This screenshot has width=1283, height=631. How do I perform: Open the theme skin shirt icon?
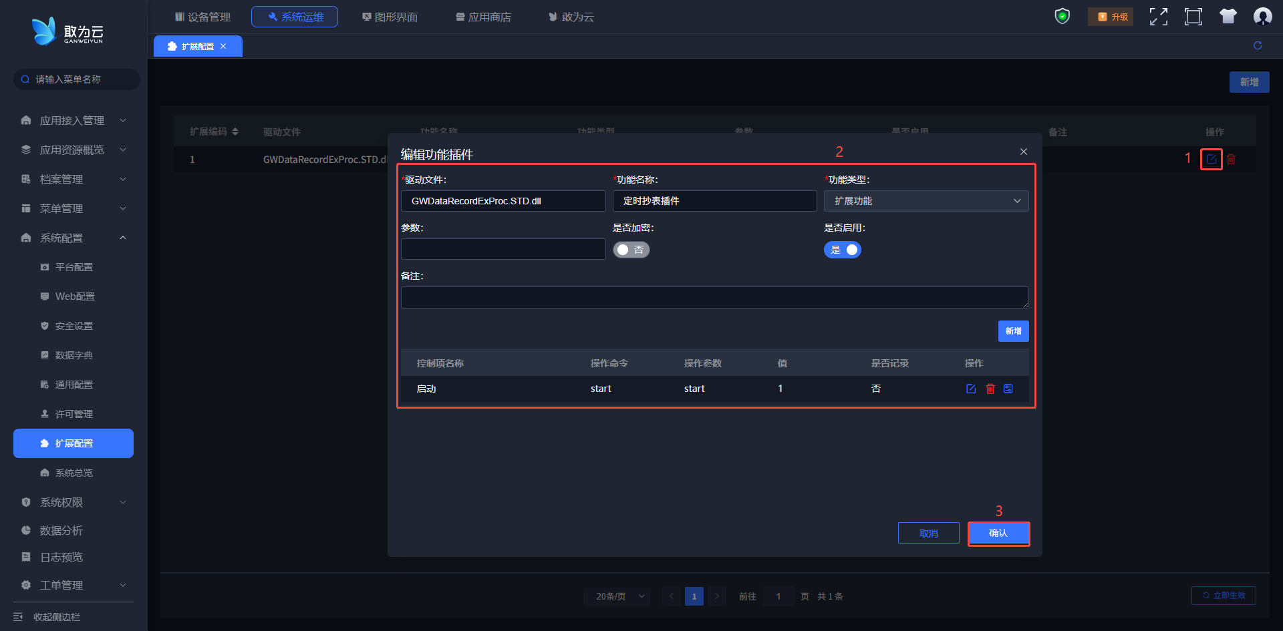pyautogui.click(x=1228, y=17)
